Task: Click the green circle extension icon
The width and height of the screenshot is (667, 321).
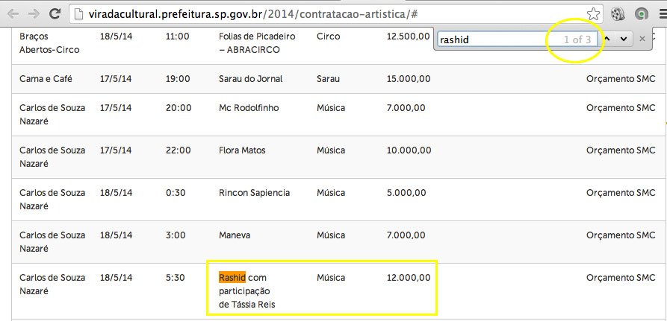Action: tap(641, 13)
